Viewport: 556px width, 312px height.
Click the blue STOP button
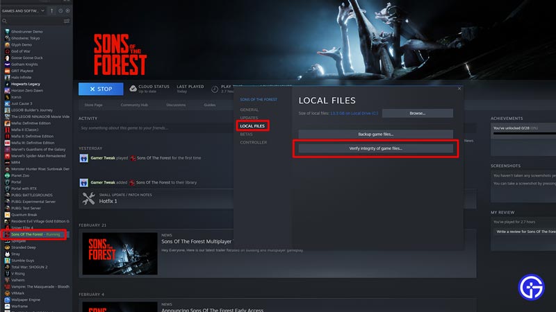coord(101,89)
